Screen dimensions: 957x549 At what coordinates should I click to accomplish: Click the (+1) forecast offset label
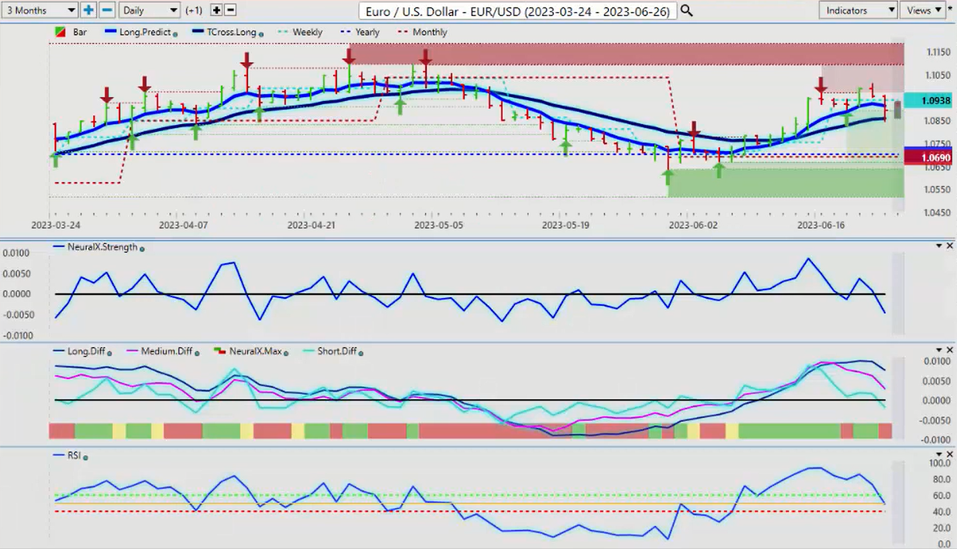[195, 10]
